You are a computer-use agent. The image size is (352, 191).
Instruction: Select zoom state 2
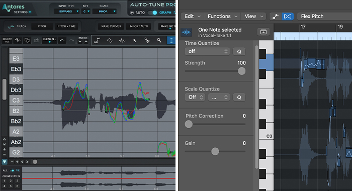click(11, 180)
